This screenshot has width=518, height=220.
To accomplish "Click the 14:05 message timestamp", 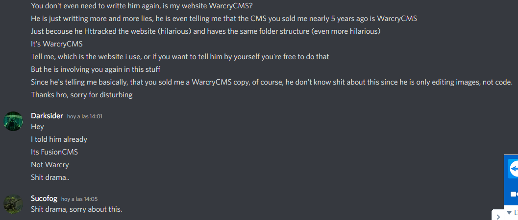I will (x=79, y=199).
